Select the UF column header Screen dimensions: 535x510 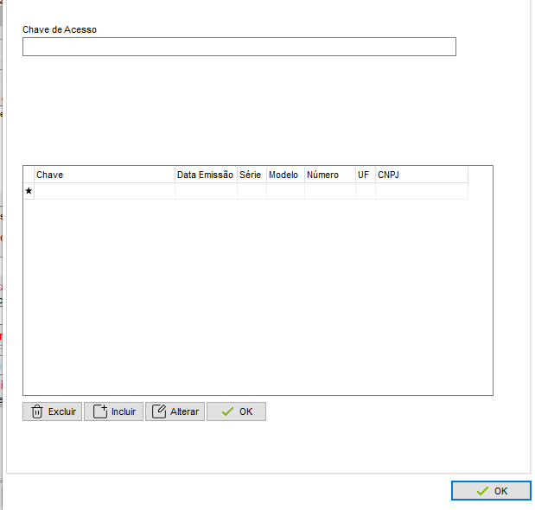365,175
